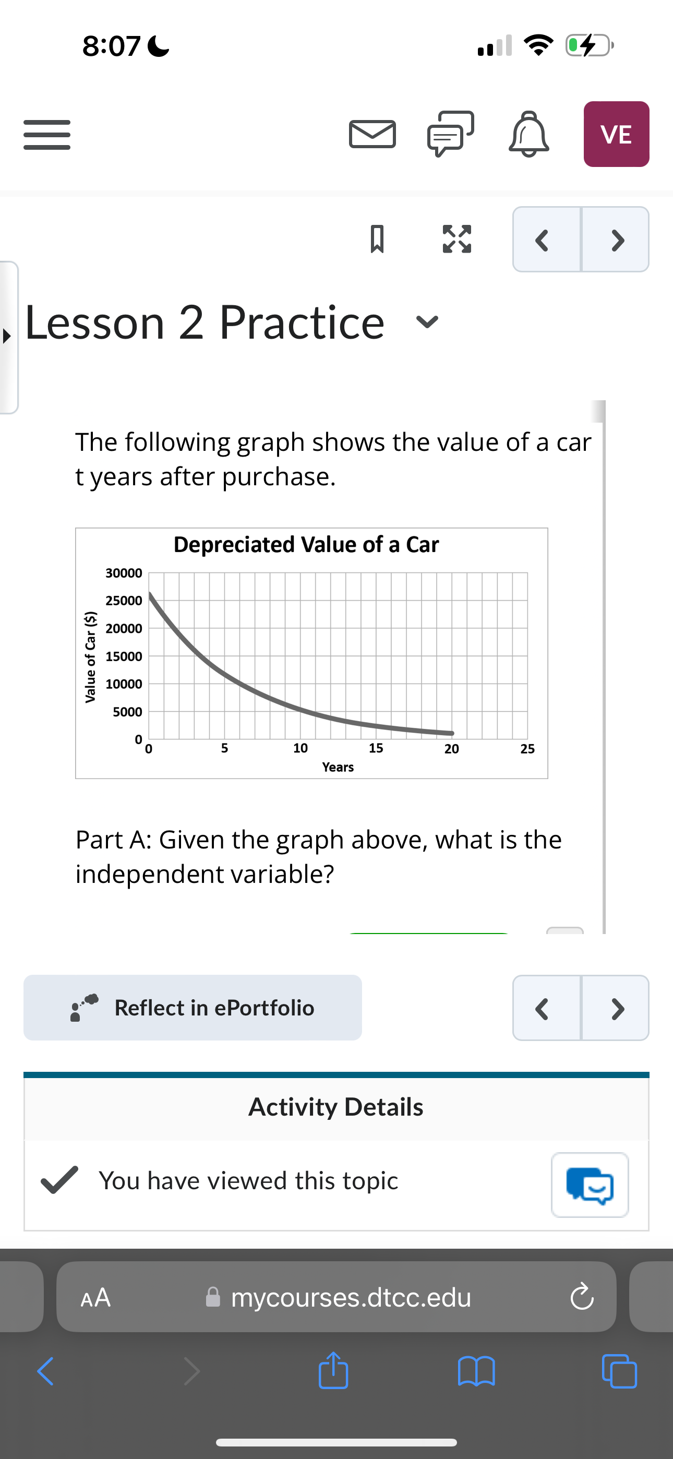The image size is (673, 1459).
Task: Expand content to fullscreen view
Action: pyautogui.click(x=456, y=240)
